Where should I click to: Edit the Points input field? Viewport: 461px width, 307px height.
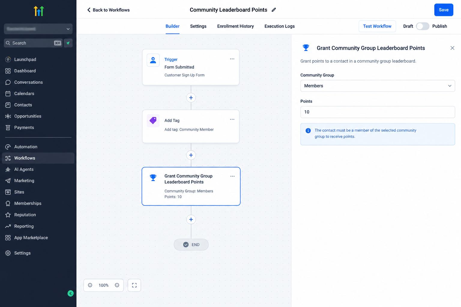click(378, 112)
